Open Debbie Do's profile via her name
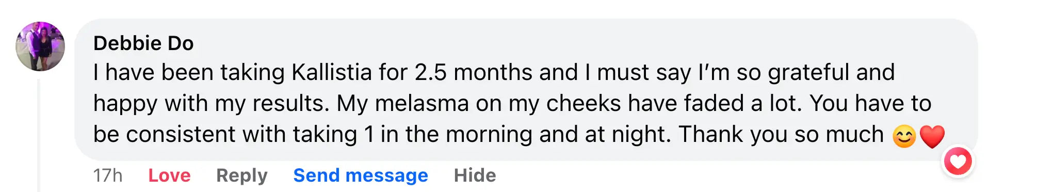 click(x=143, y=43)
